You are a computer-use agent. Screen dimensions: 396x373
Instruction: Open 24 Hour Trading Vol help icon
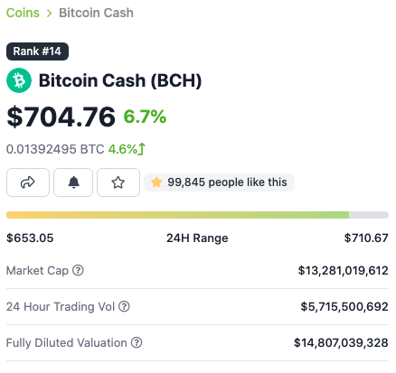point(124,306)
